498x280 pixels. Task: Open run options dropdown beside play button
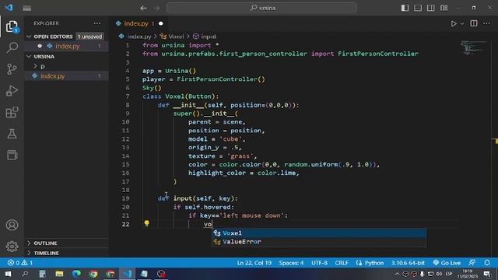462,23
